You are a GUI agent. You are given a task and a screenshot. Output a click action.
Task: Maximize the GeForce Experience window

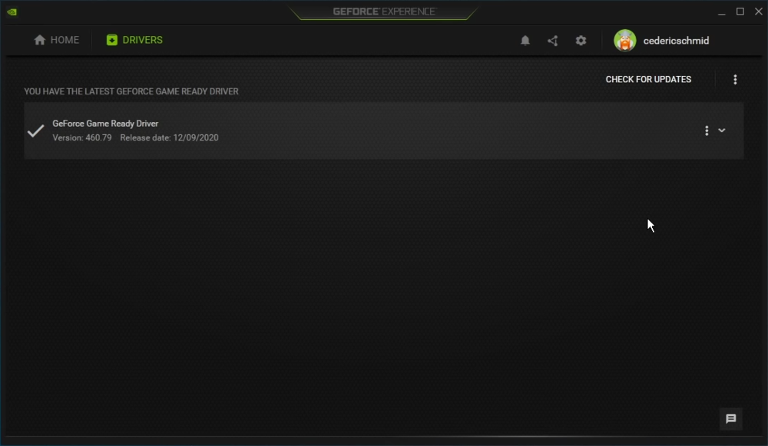(x=740, y=12)
